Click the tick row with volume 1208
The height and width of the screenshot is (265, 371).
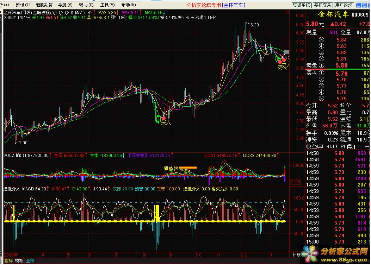coord(338,178)
